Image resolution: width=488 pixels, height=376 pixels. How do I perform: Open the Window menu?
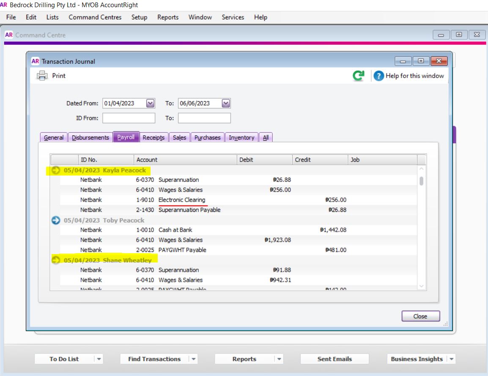(200, 17)
